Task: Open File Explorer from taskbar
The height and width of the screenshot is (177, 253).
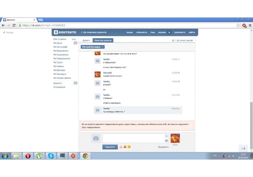Action: (x=16, y=156)
